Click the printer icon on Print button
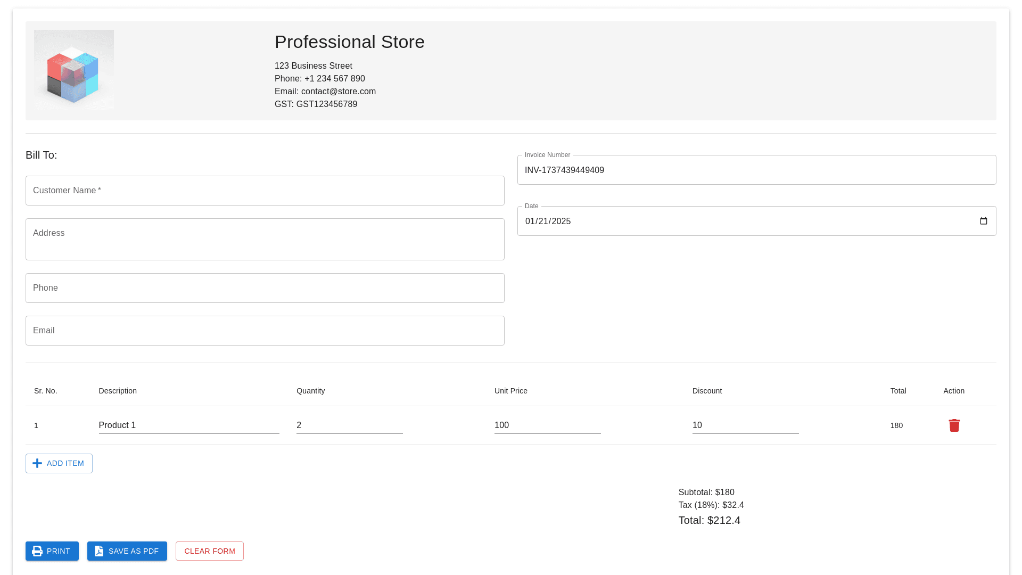The height and width of the screenshot is (575, 1022). (37, 551)
